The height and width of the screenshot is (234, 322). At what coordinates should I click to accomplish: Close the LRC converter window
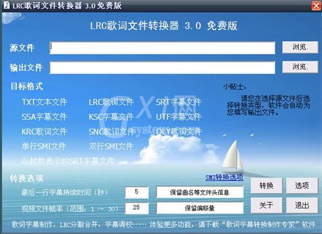316,6
